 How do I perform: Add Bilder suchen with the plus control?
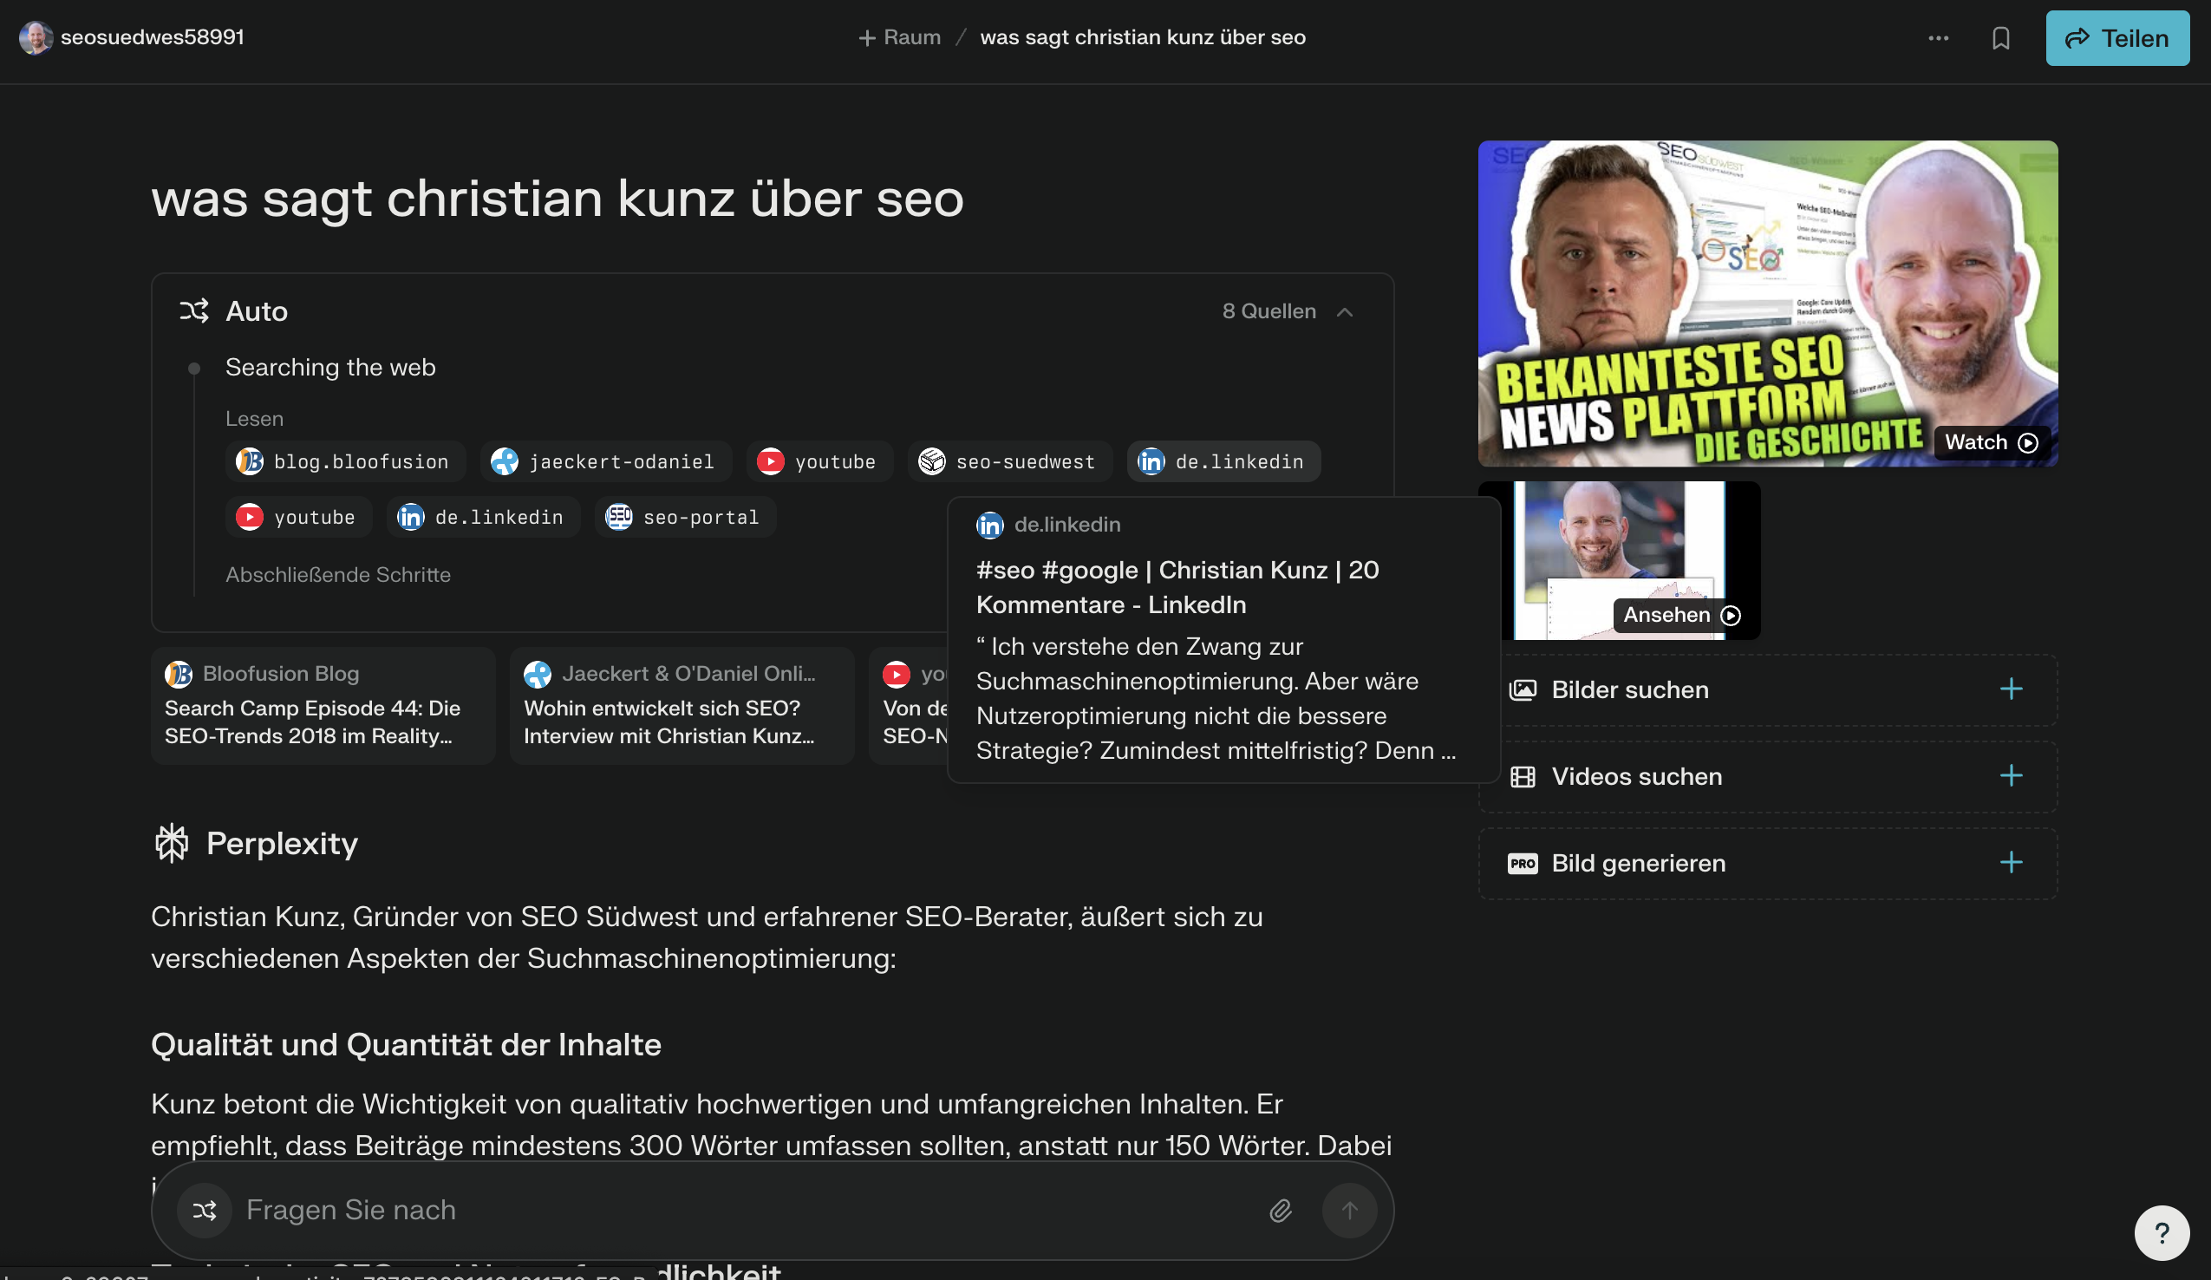(x=2011, y=689)
